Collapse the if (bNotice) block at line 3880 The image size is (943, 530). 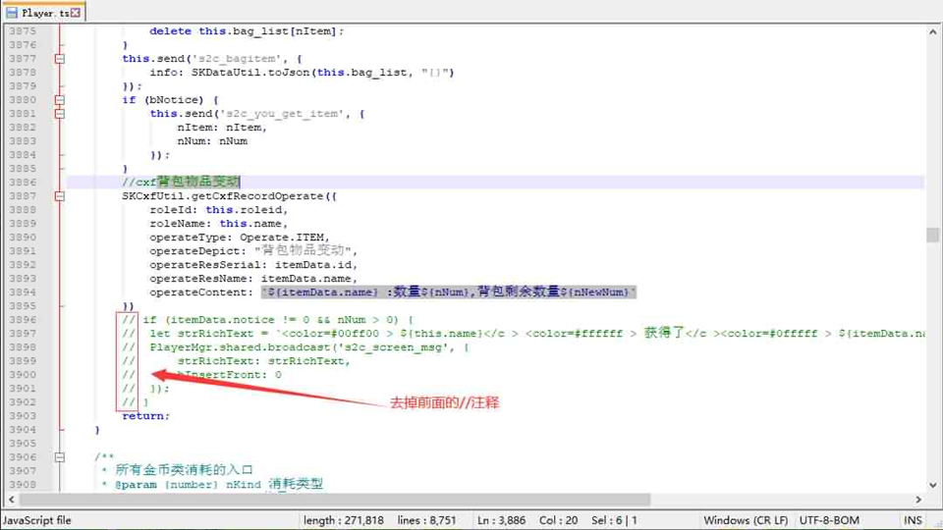pyautogui.click(x=60, y=100)
